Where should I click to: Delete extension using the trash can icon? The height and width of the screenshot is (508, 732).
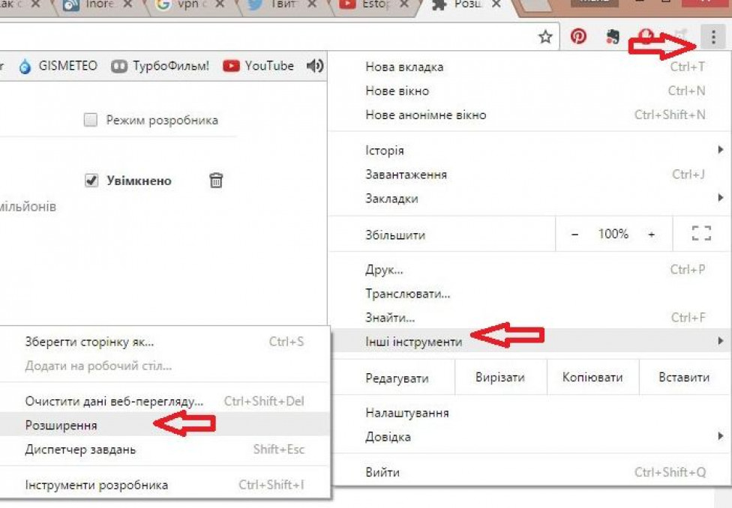tap(216, 180)
